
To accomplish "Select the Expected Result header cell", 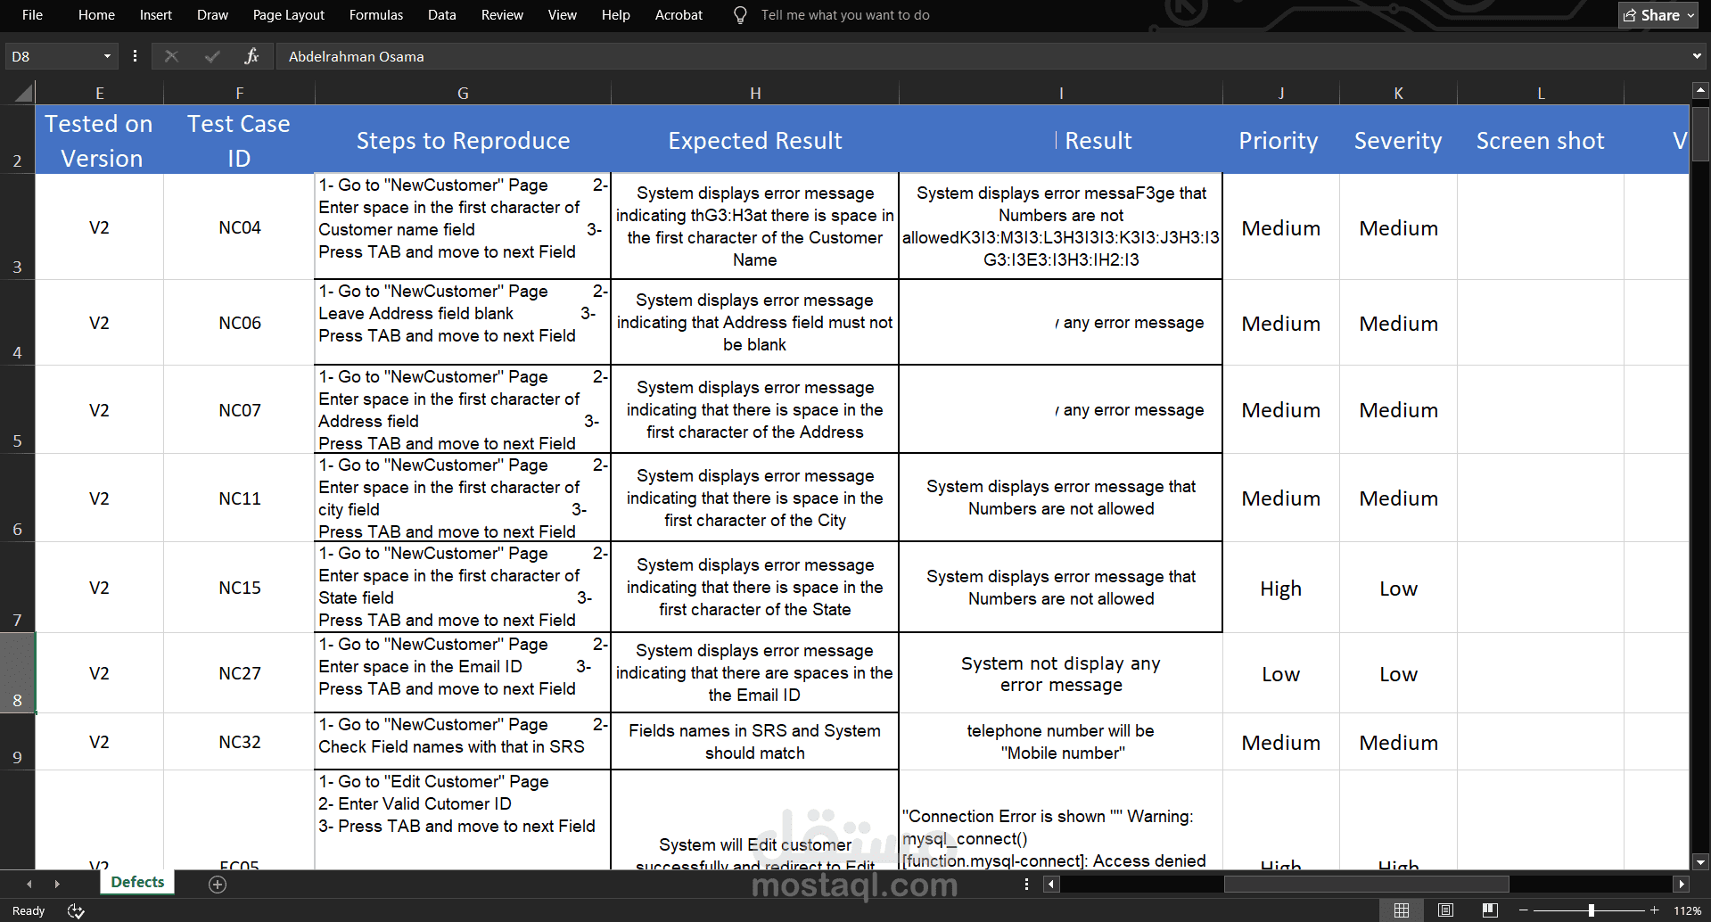I will click(755, 140).
